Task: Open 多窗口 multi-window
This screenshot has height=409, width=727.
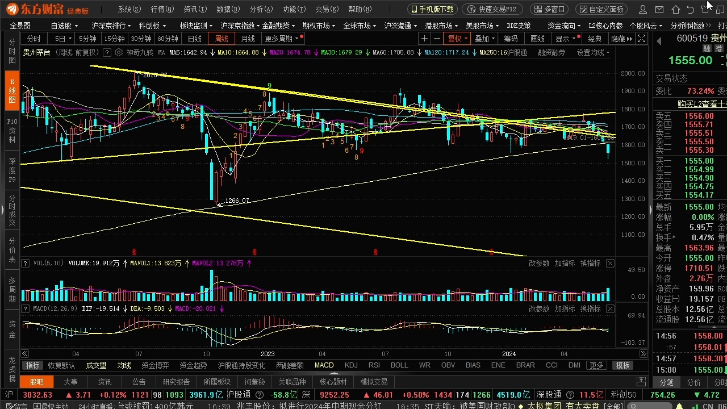Action: point(549,9)
